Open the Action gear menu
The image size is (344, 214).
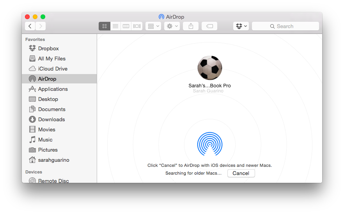[x=172, y=26]
